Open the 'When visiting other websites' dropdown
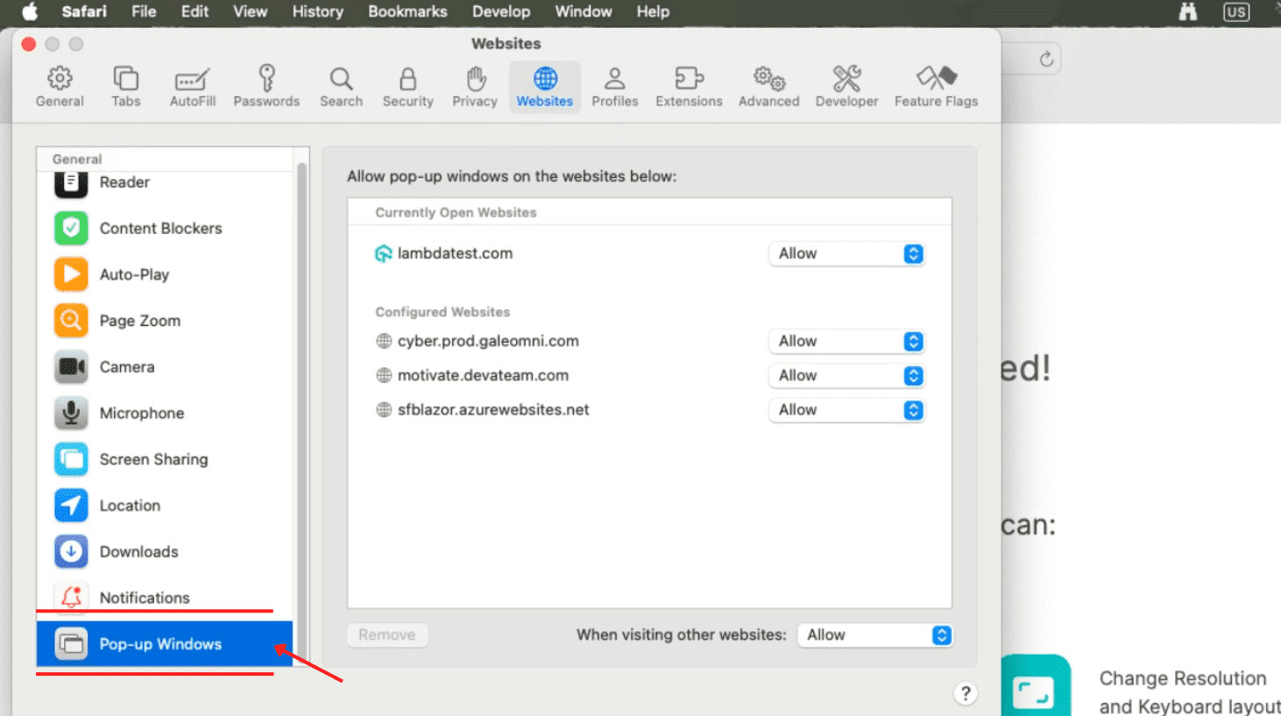Viewport: 1281px width, 716px height. [874, 635]
